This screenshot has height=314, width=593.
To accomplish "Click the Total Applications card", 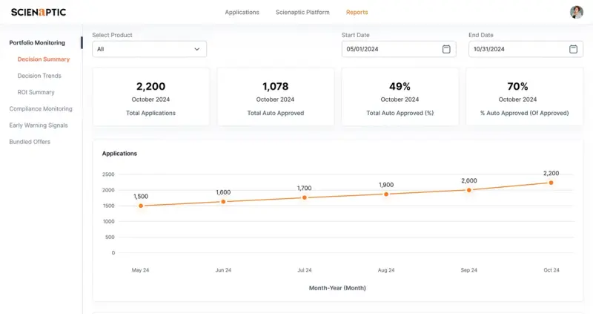I will (151, 97).
